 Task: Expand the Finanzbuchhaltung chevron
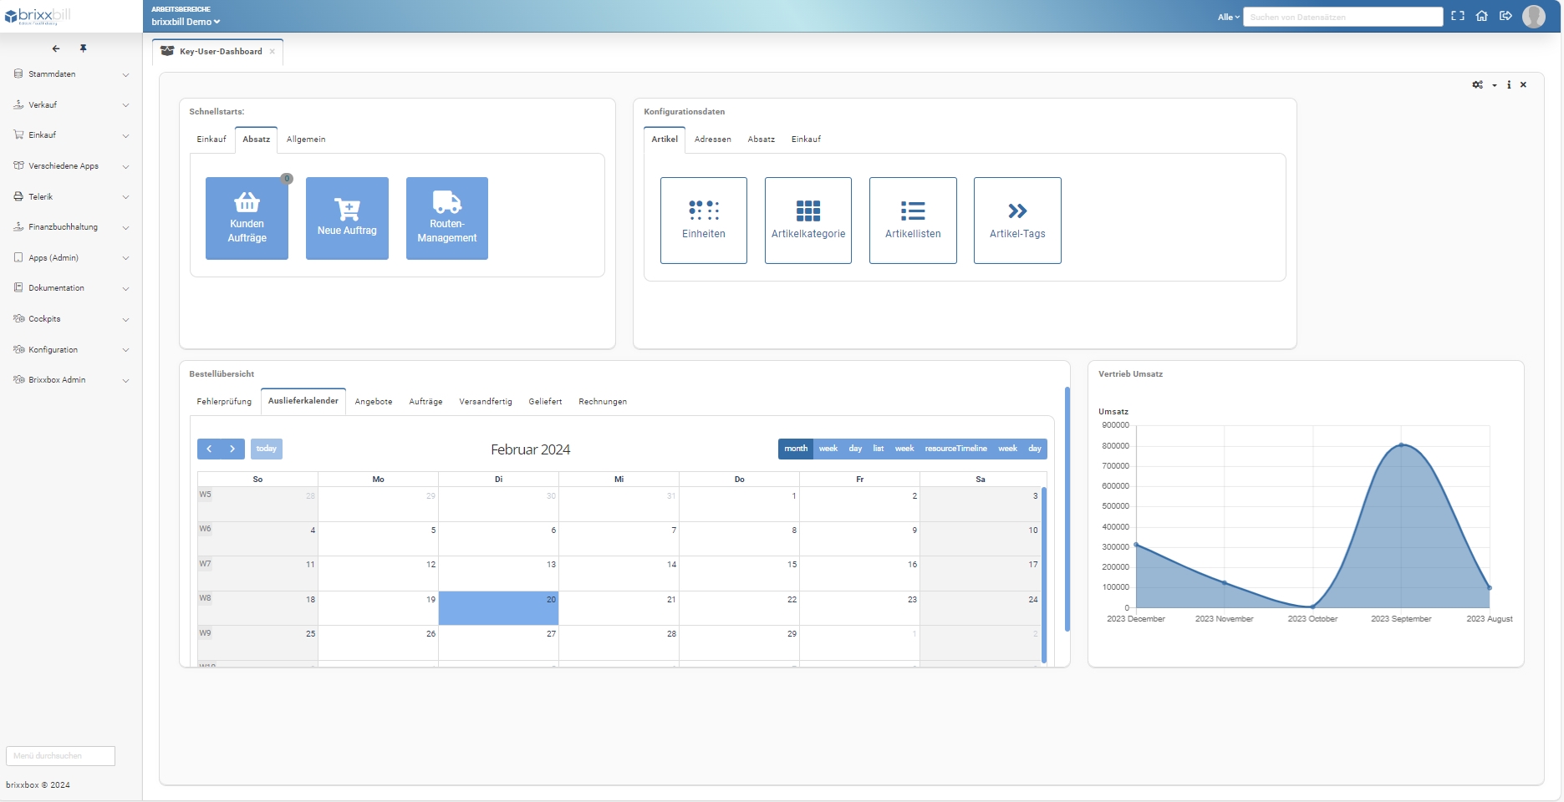tap(125, 227)
